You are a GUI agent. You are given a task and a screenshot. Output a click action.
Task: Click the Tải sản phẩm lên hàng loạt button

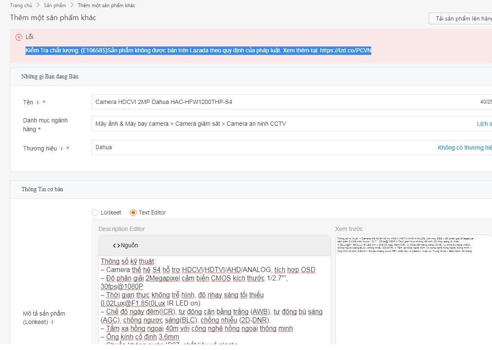(x=460, y=18)
